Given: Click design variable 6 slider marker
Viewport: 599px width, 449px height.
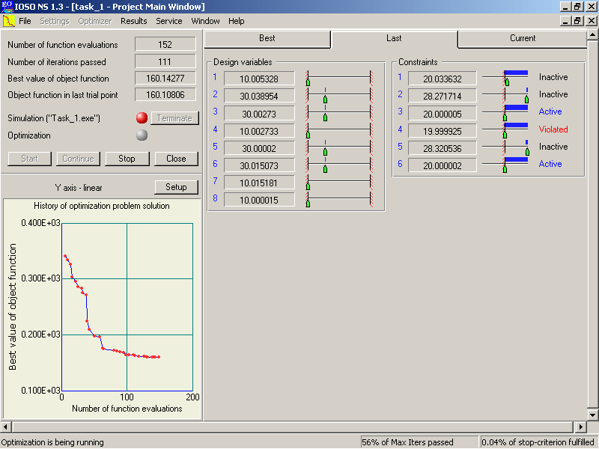Looking at the screenshot, I should (x=325, y=169).
